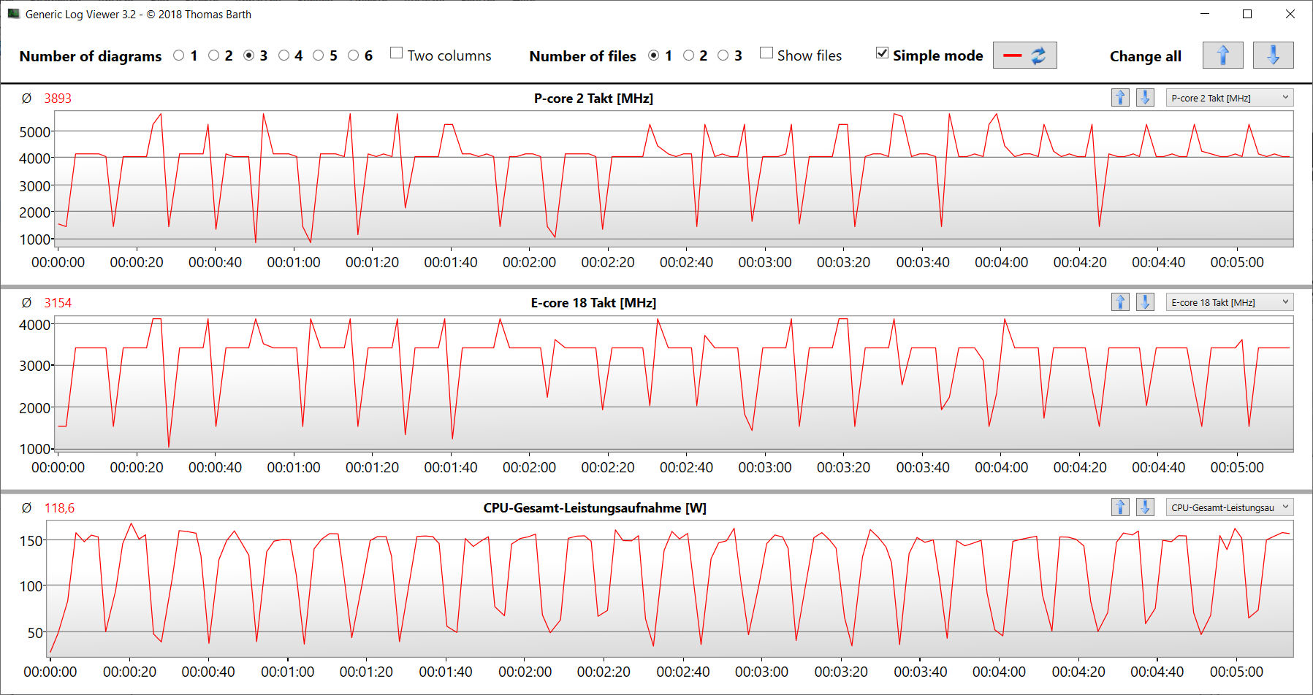
Task: Select 6 for Number of diagrams
Action: pos(354,55)
